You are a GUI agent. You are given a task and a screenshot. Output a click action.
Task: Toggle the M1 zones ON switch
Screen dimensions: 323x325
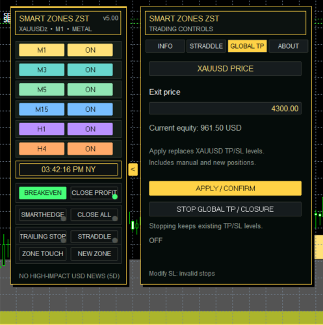coord(90,50)
